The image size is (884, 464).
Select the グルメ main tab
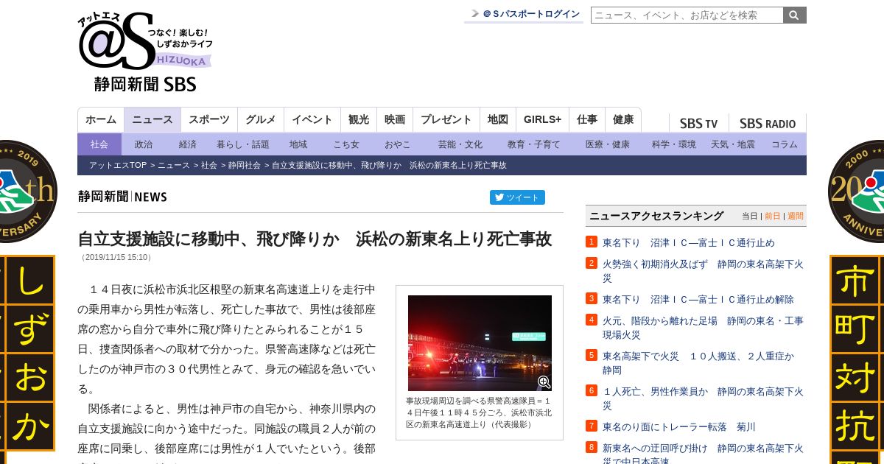coord(261,119)
